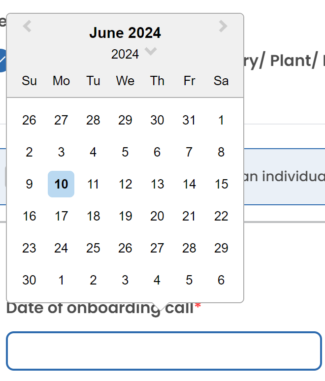Viewport: 325px width, 381px height.
Task: Choose June 18 in the Tuesday column
Action: tap(93, 216)
